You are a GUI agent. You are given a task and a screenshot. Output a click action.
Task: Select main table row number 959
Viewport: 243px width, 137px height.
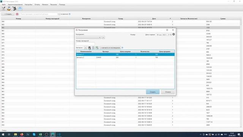(121, 98)
